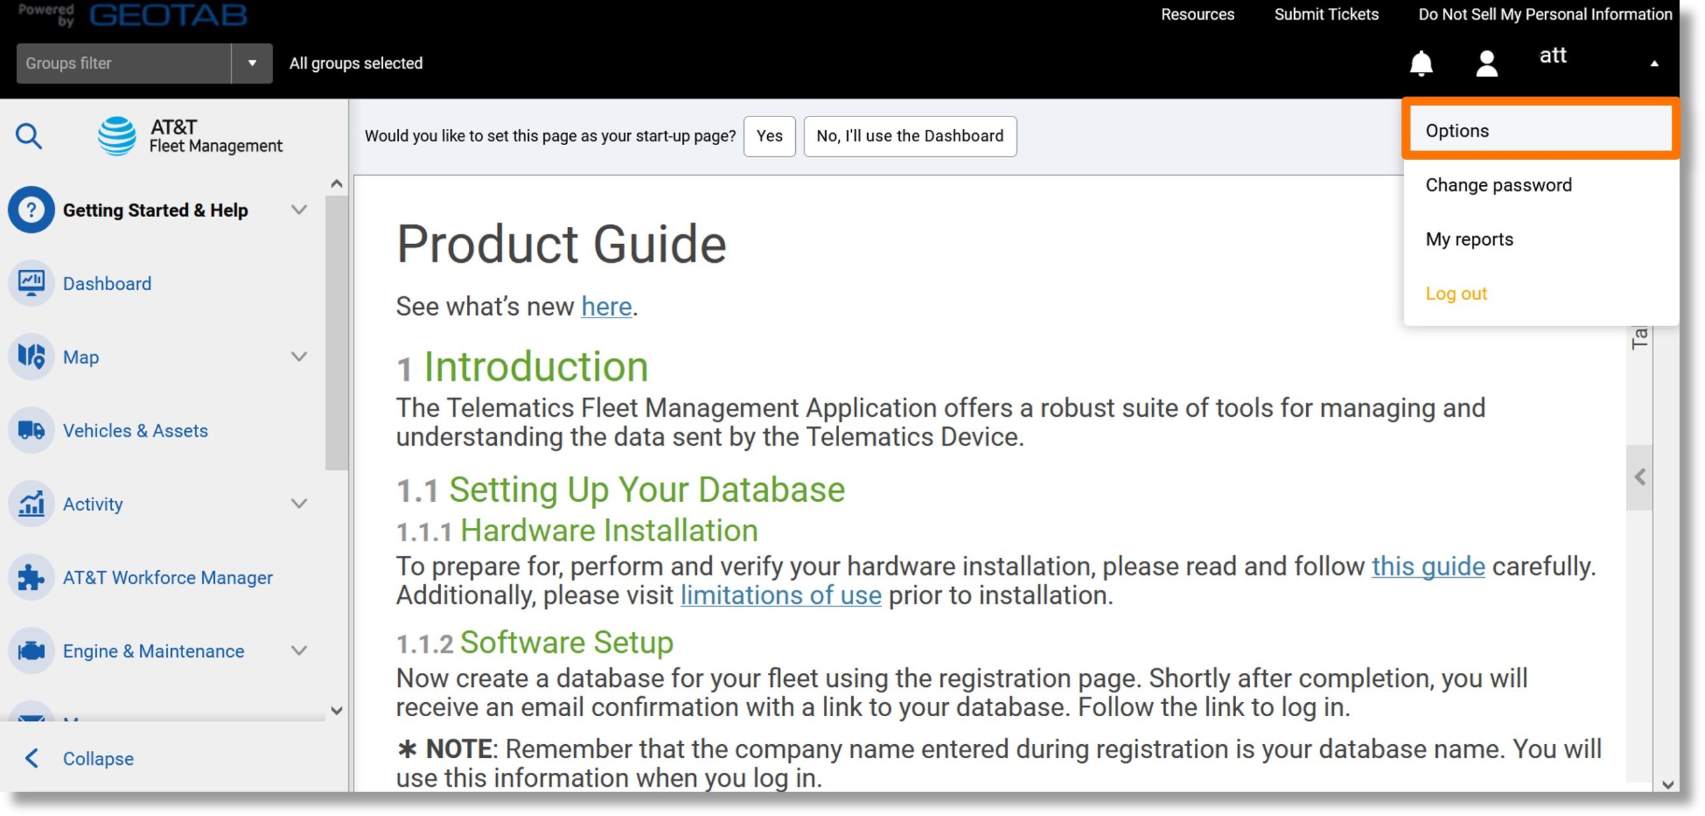Expand the Map menu chevron

pos(300,357)
